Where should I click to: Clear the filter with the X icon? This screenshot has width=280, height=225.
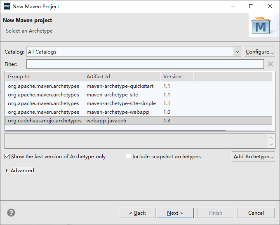pyautogui.click(x=271, y=64)
